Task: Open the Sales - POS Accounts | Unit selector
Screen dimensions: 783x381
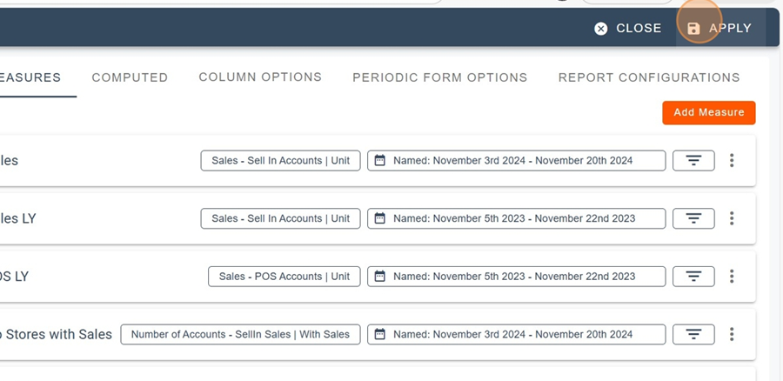Action: click(284, 277)
